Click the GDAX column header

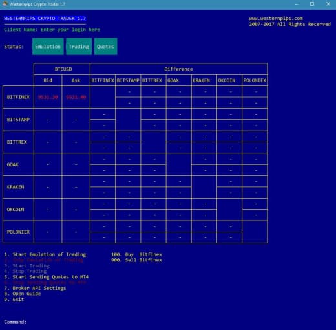tap(179, 80)
